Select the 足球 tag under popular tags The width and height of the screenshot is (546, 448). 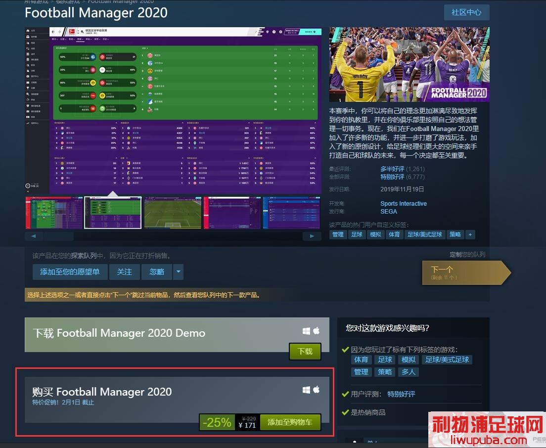[x=357, y=234]
